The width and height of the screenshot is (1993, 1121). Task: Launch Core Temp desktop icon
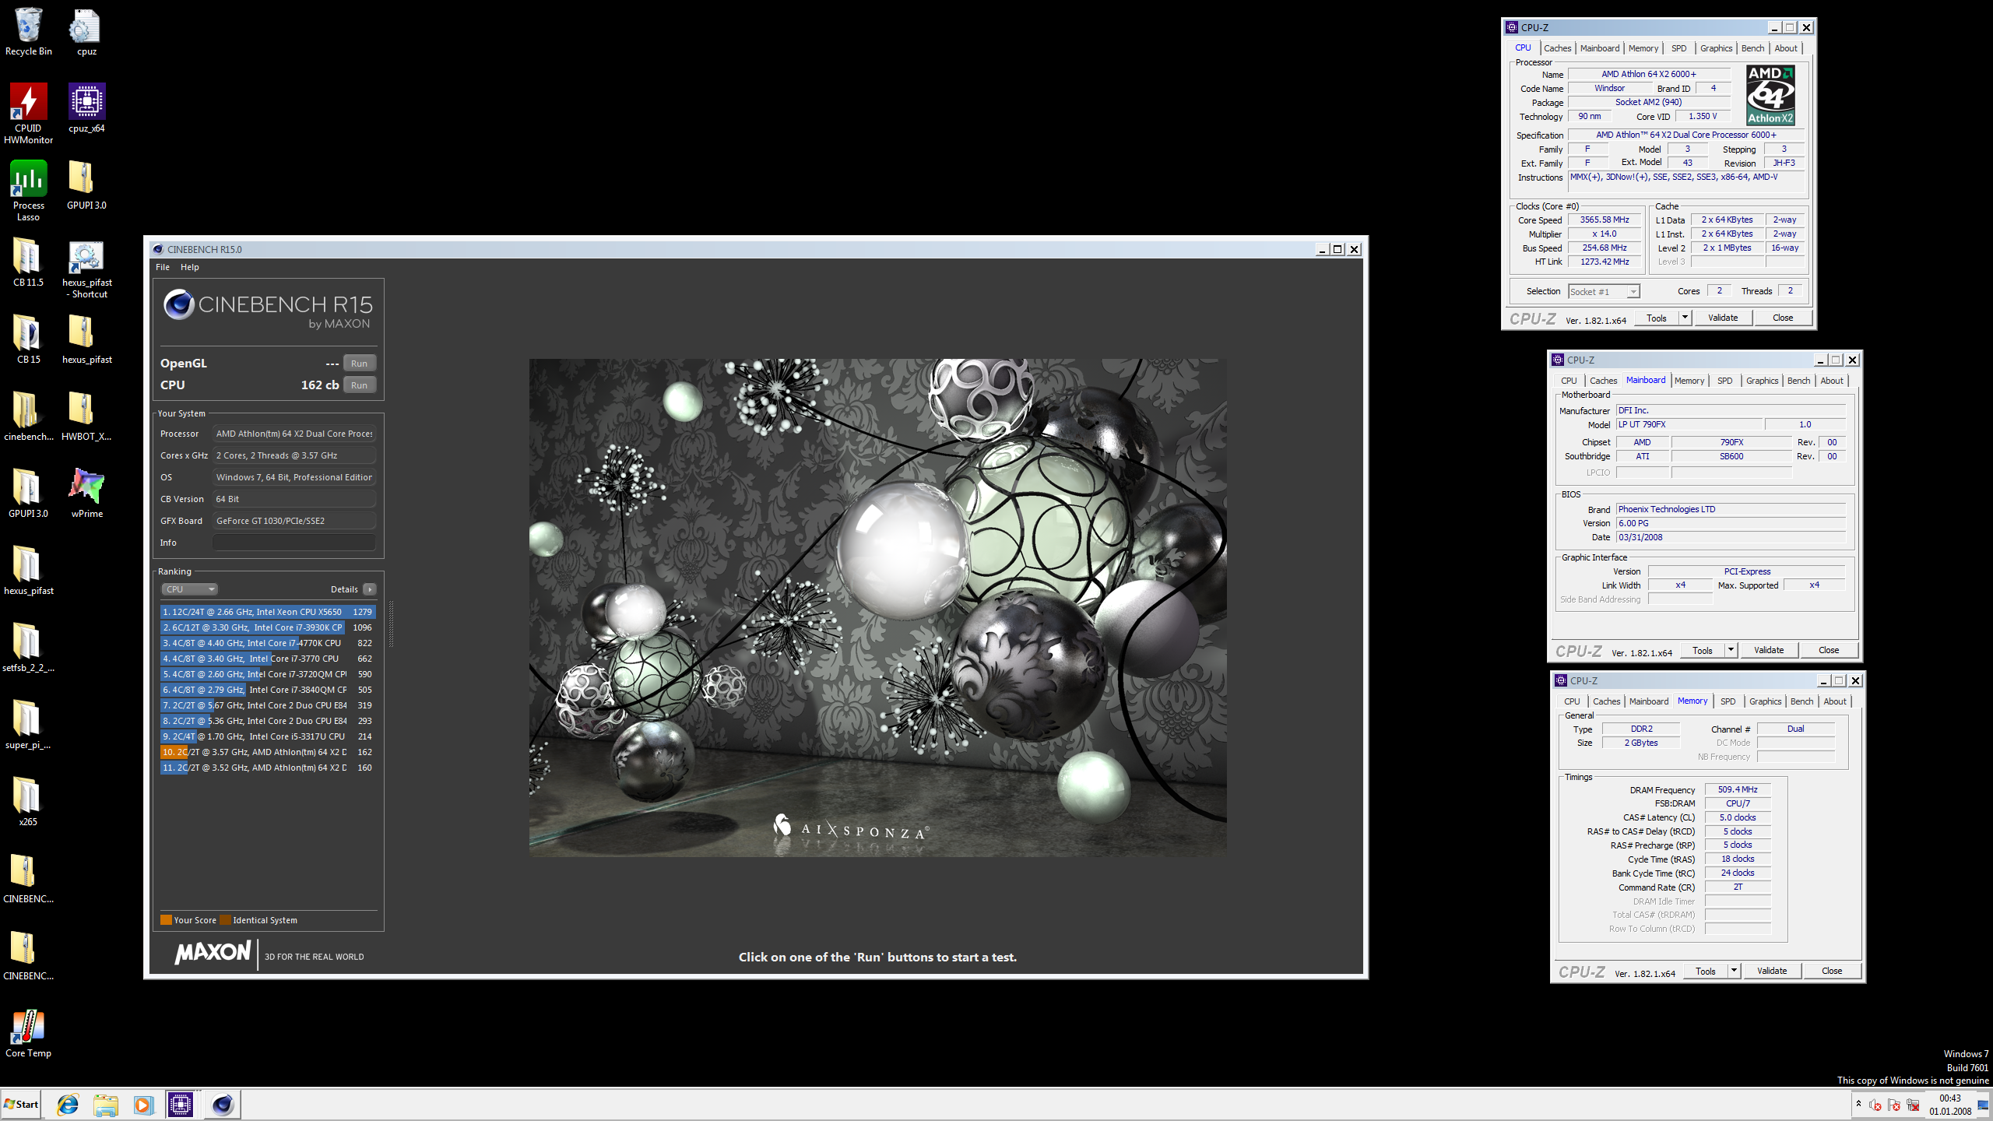click(x=28, y=1033)
